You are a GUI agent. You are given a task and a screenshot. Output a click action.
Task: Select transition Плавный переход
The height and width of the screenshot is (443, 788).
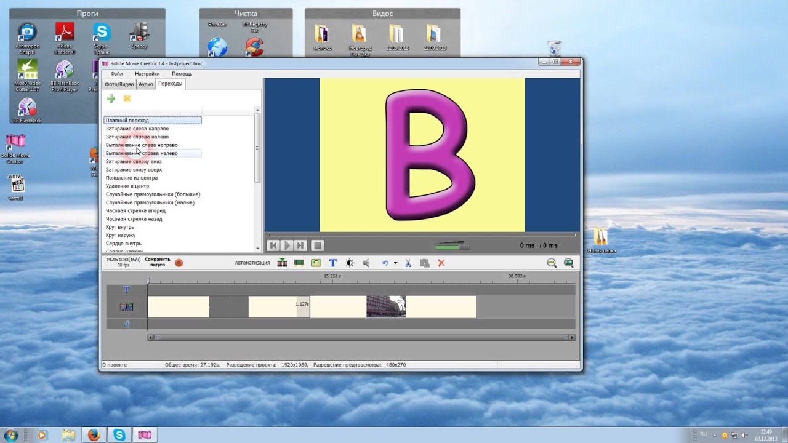(x=153, y=121)
